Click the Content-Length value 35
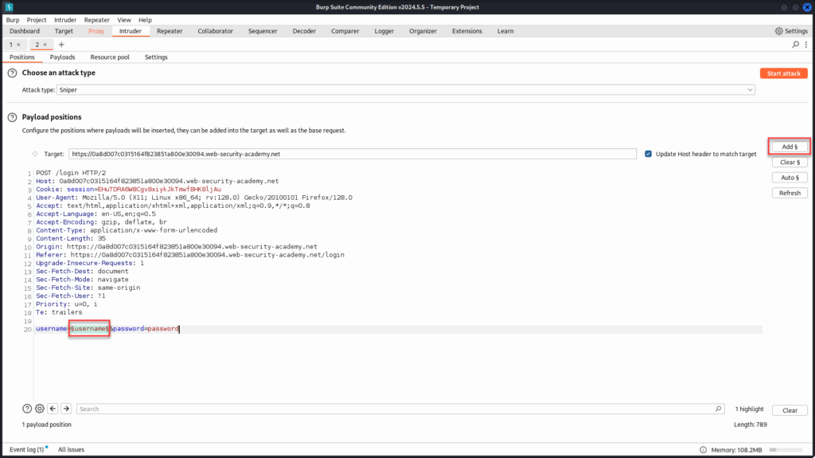The height and width of the screenshot is (458, 815). click(x=102, y=238)
